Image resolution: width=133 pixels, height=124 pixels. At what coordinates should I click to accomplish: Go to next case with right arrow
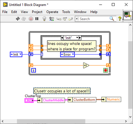click(80, 38)
